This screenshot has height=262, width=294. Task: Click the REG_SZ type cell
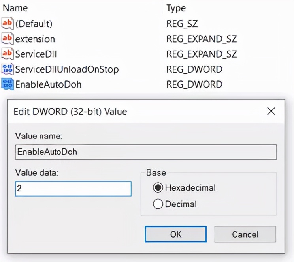(x=181, y=24)
